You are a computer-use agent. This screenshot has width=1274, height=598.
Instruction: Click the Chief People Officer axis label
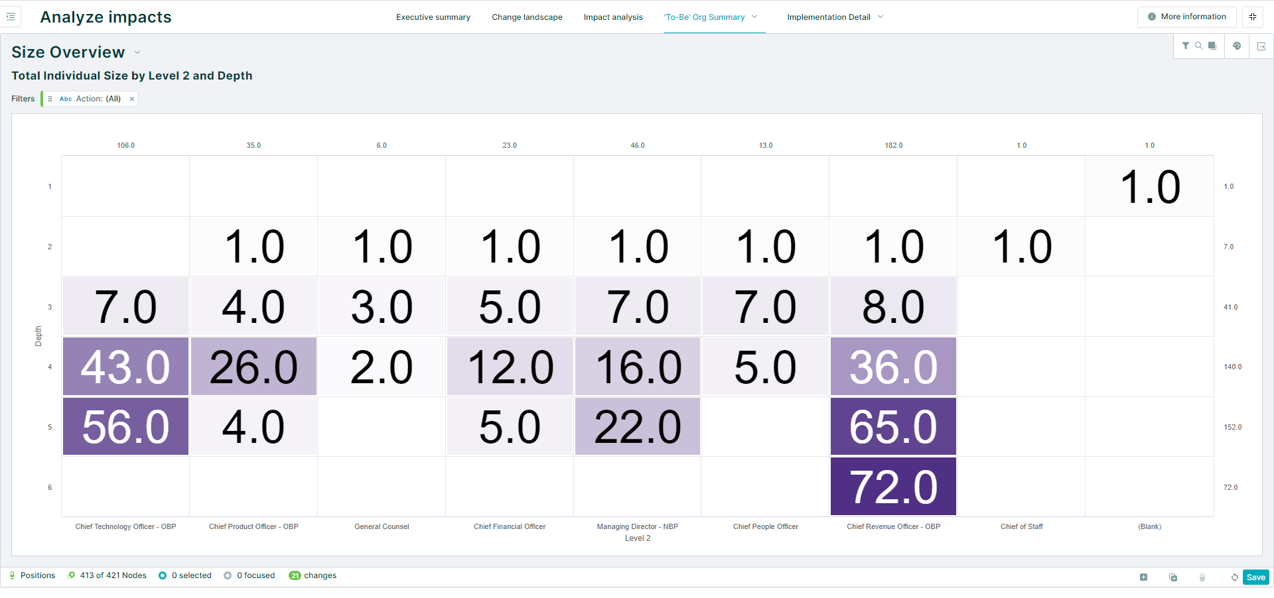pos(766,526)
